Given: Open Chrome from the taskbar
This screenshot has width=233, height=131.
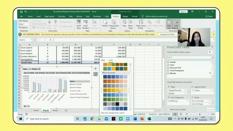Looking at the screenshot, I should pos(92,119).
